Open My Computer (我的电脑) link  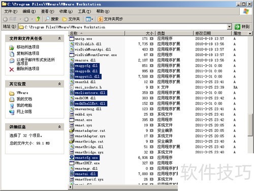(24, 105)
